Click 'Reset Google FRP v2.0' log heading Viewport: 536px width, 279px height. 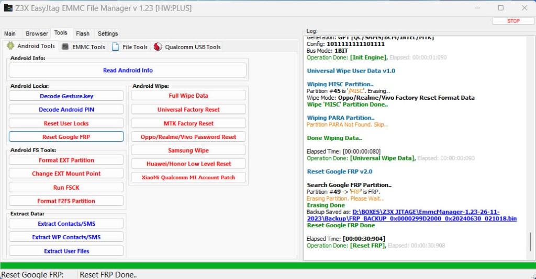pyautogui.click(x=339, y=171)
